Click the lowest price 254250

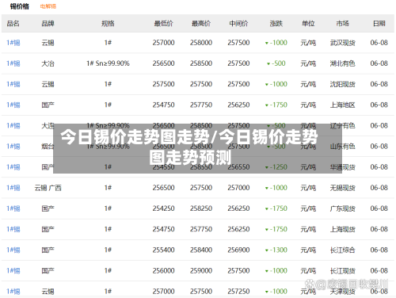coord(163,208)
